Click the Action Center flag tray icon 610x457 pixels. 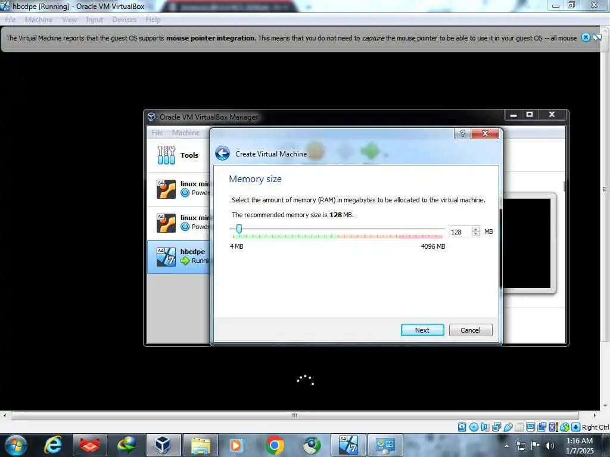(x=536, y=445)
